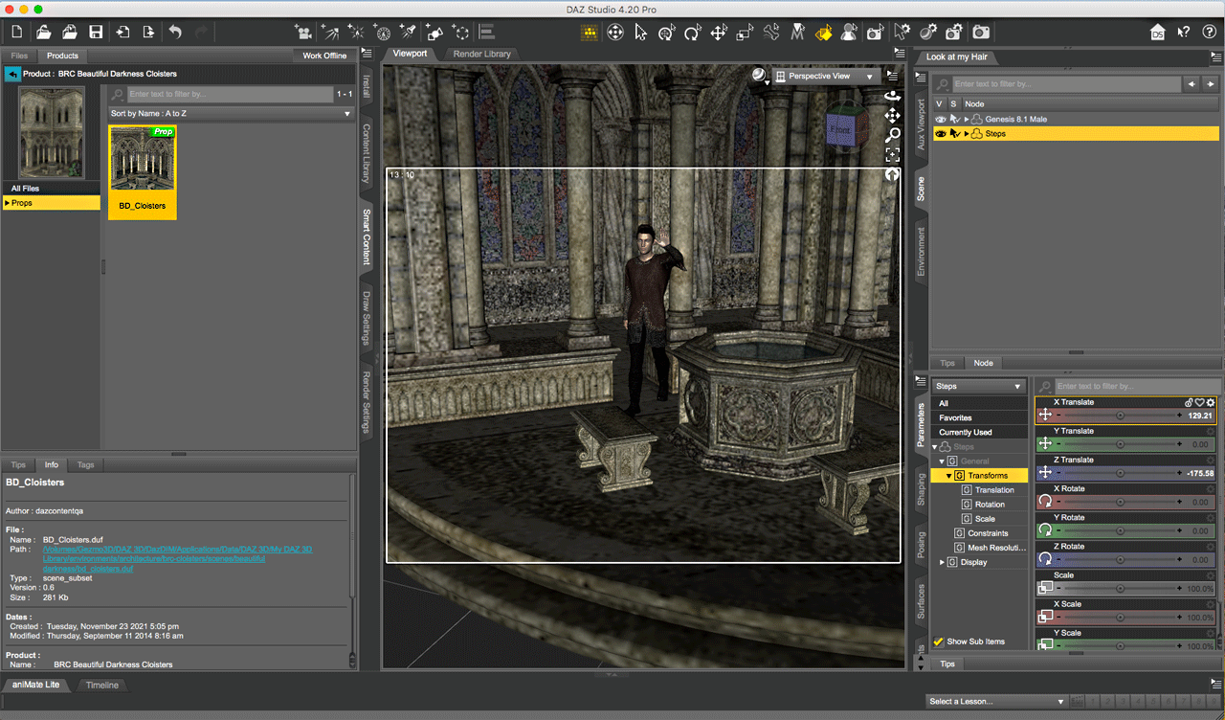Click the Work Offline button
Screen dimensions: 1225x720
pyautogui.click(x=324, y=55)
